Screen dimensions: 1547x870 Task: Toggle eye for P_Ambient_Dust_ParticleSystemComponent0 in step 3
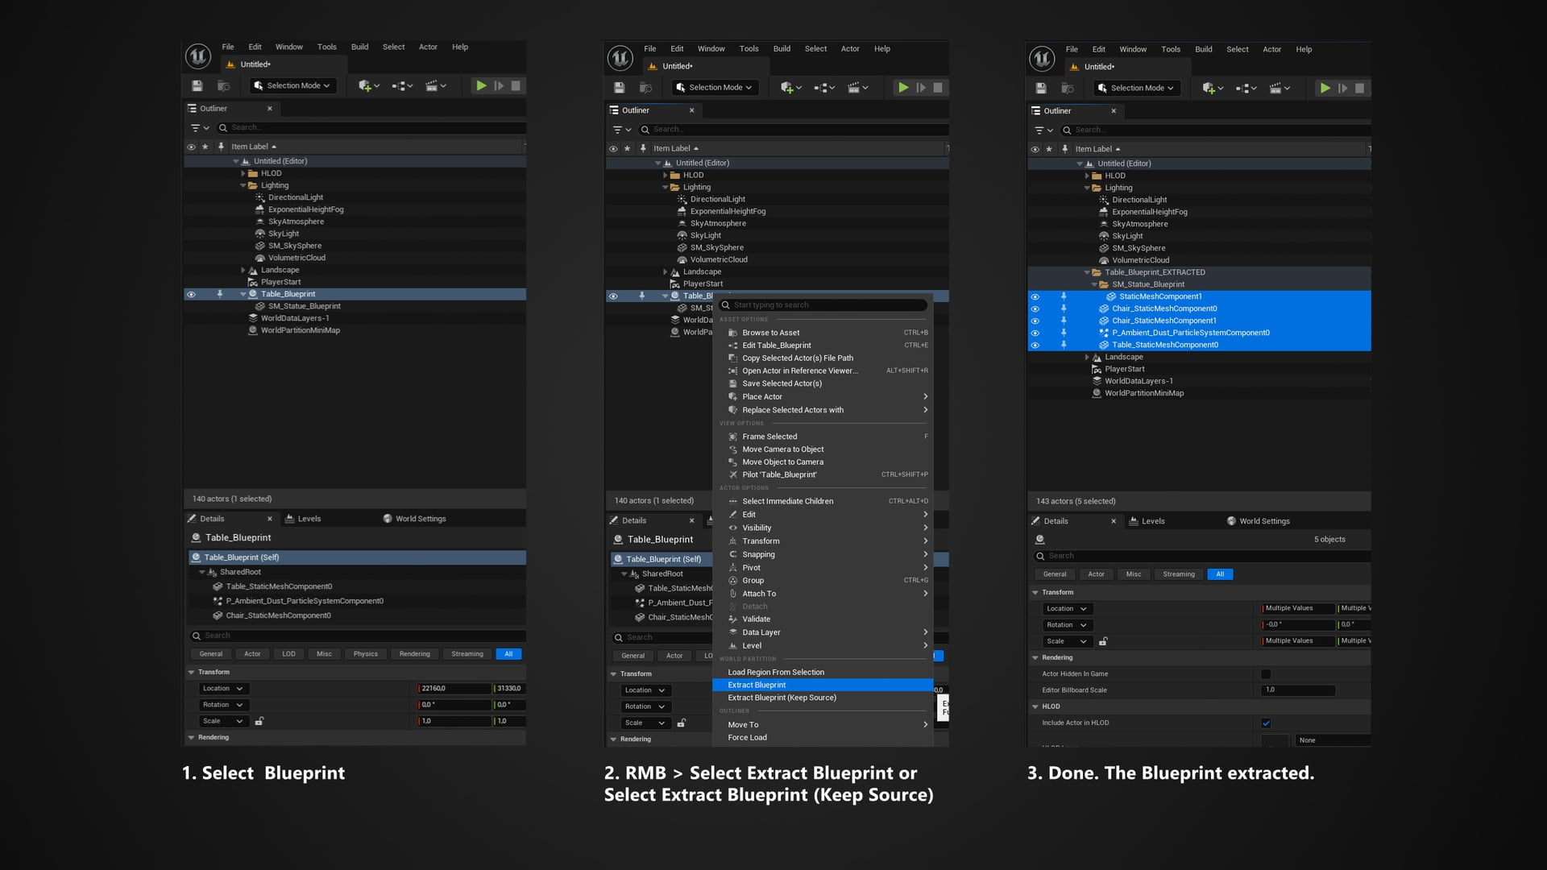1035,333
